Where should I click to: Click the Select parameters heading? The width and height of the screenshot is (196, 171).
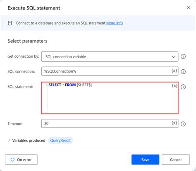click(27, 41)
